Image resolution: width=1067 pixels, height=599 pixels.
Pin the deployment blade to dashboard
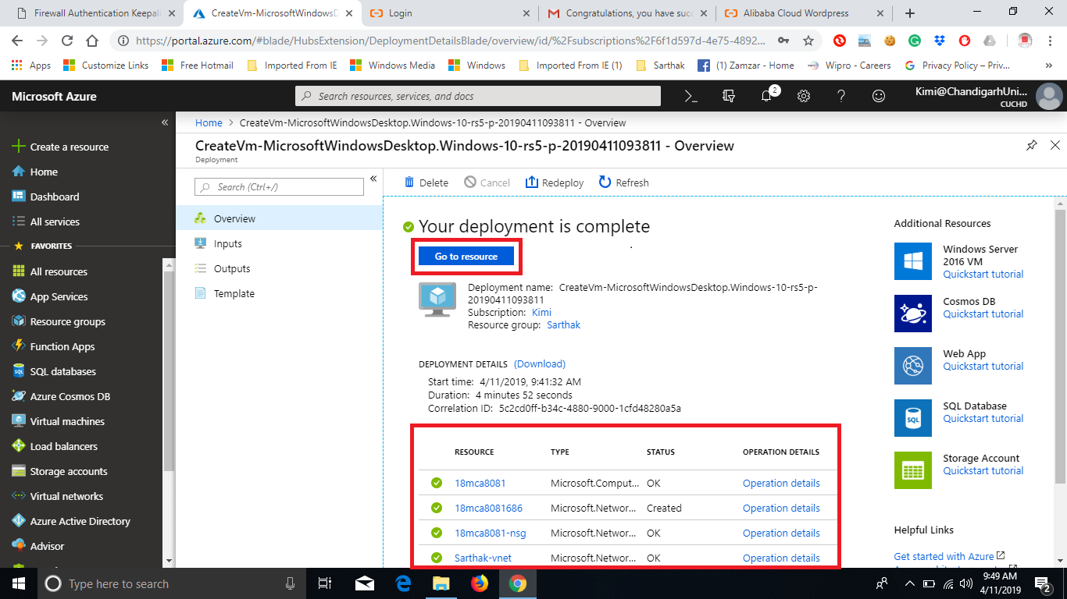tap(1032, 145)
